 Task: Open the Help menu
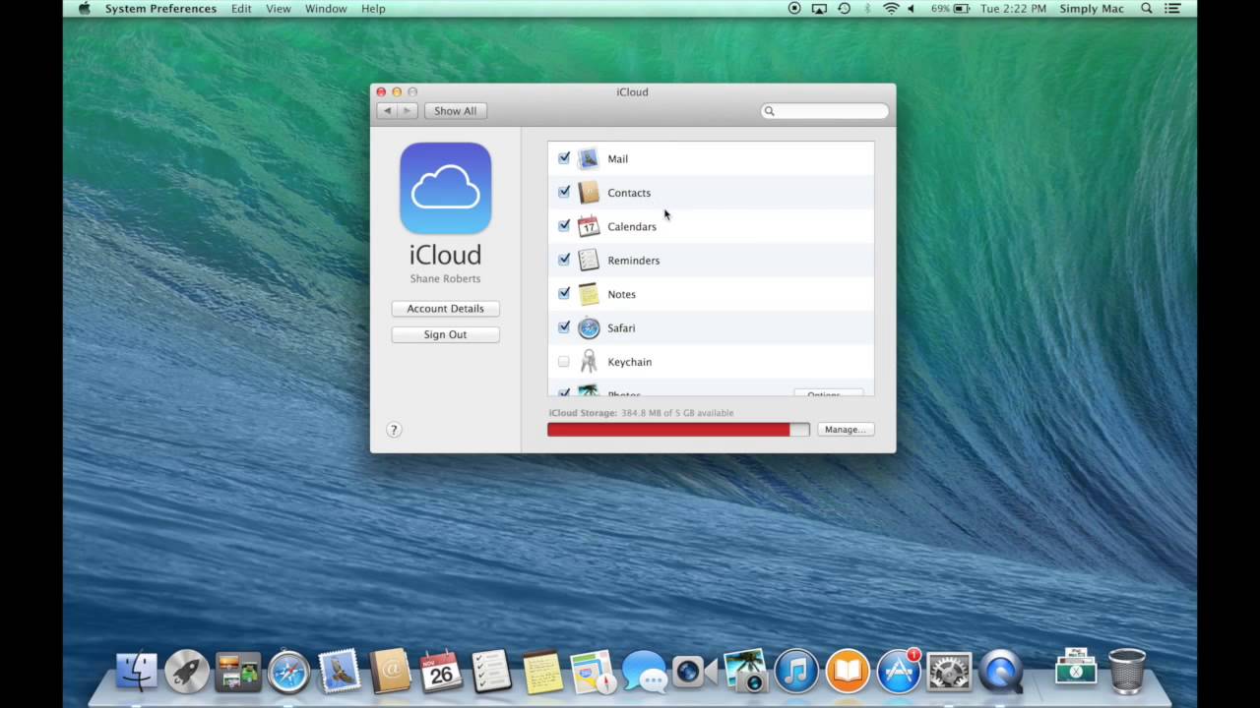[x=373, y=8]
